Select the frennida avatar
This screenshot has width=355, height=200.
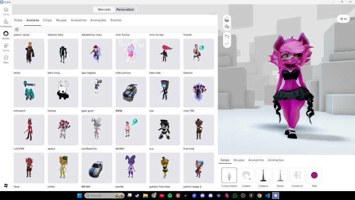click(x=199, y=130)
